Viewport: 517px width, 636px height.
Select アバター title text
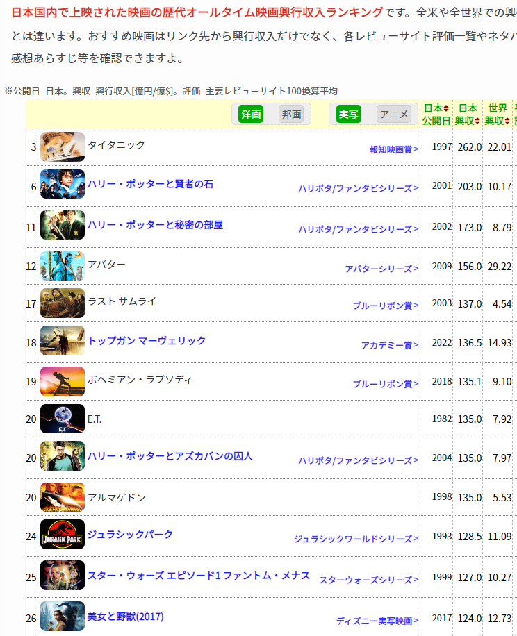pos(107,264)
